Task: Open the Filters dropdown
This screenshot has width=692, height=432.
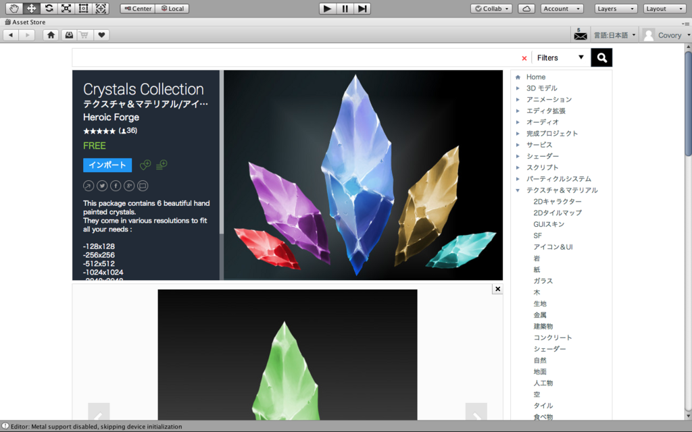Action: tap(561, 58)
